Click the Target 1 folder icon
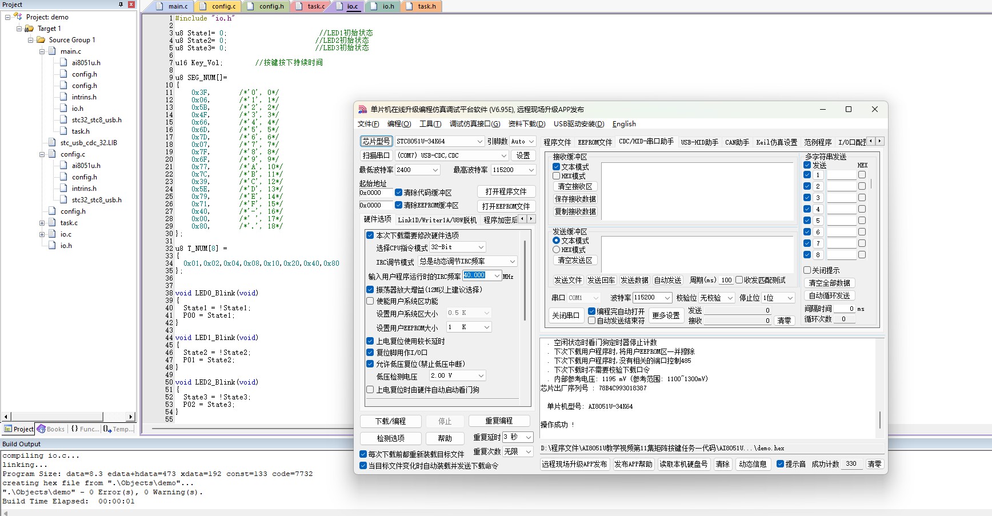 [29, 29]
